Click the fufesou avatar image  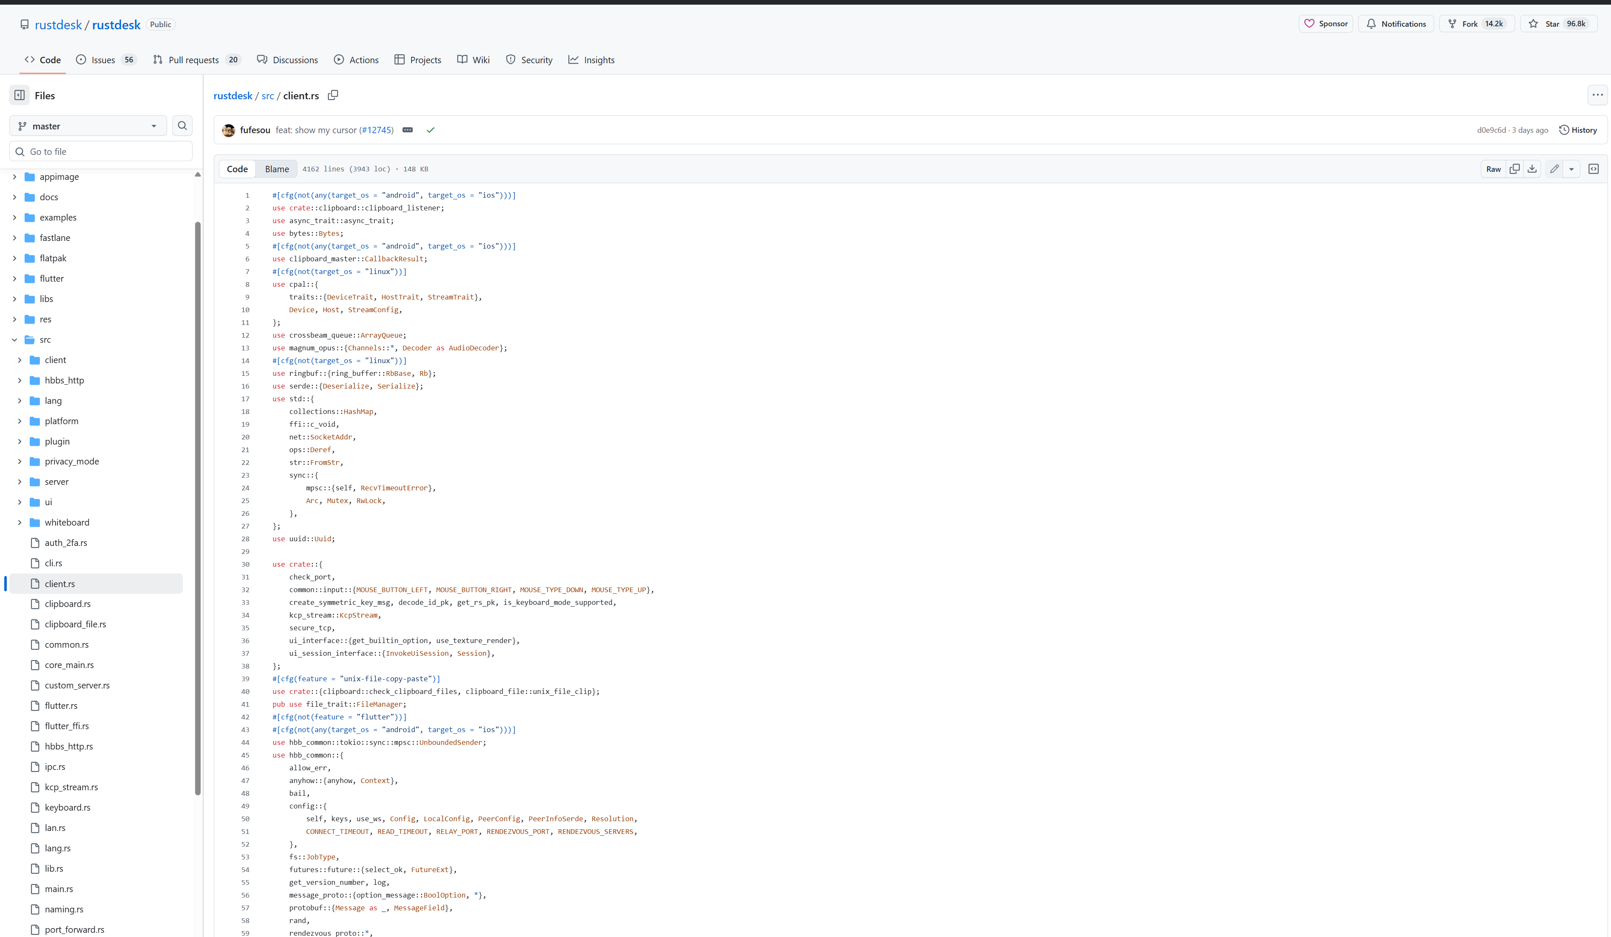228,130
